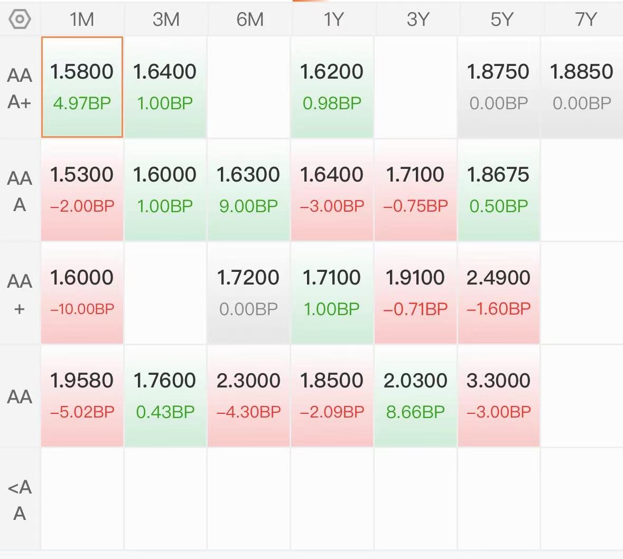Open the AA+ 6M cell with 0.00BP

tap(248, 293)
